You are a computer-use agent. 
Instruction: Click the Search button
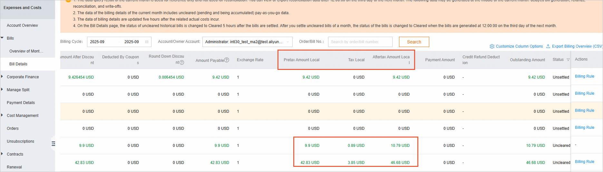click(414, 42)
